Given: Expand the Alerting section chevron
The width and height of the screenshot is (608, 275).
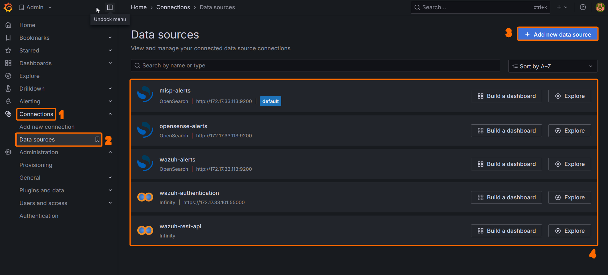Looking at the screenshot, I should click(x=110, y=101).
